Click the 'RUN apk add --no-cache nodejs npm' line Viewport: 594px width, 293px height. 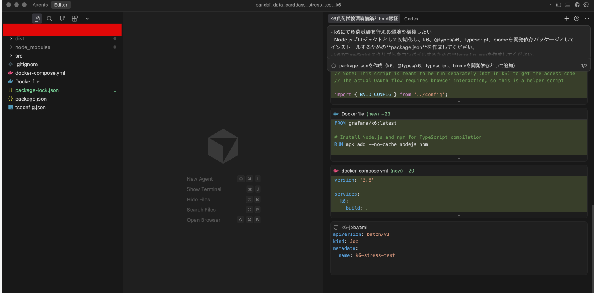[x=381, y=144]
